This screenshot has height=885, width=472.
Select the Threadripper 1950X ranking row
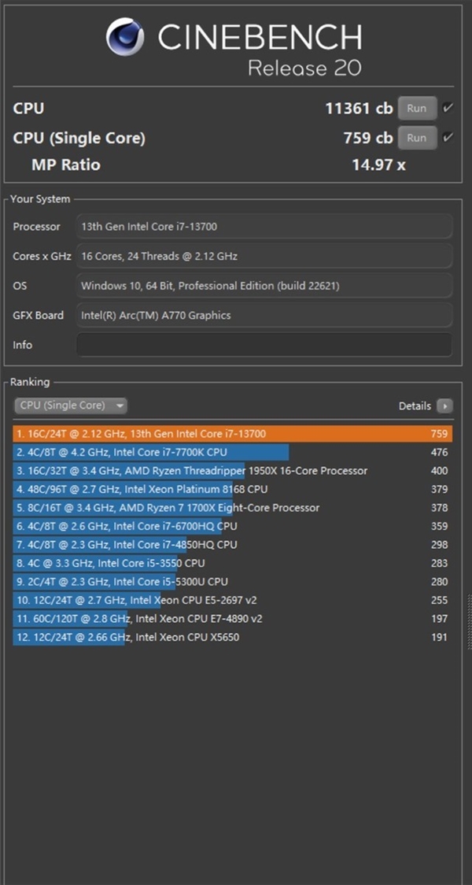232,471
